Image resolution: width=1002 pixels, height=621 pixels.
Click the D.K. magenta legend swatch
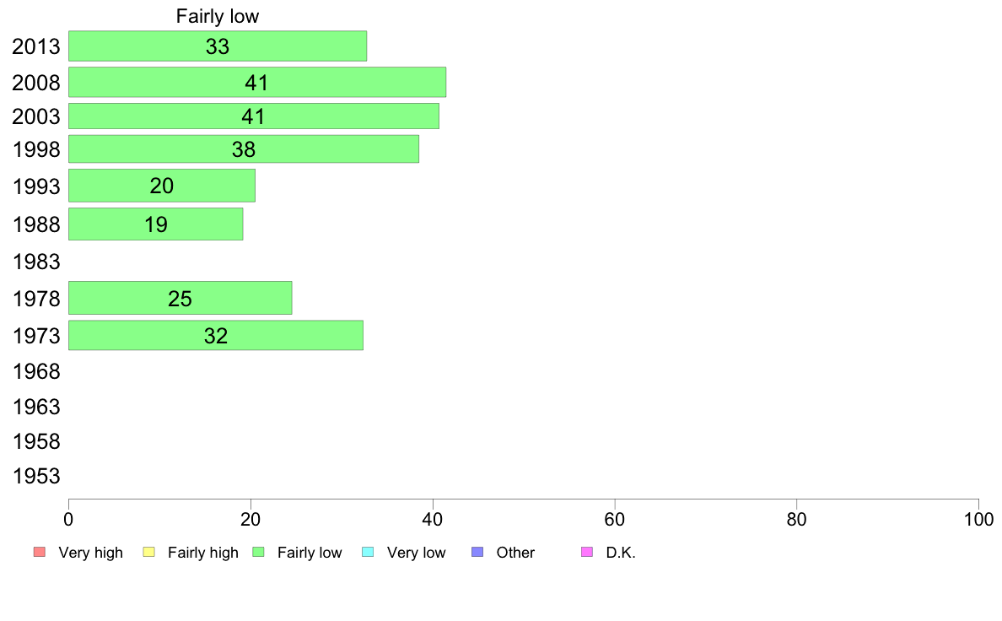coord(587,552)
